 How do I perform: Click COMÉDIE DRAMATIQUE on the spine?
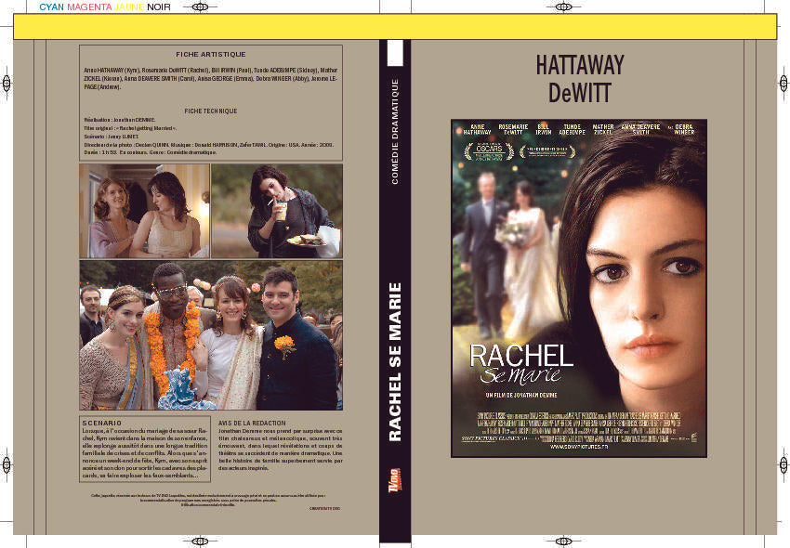[x=395, y=131]
